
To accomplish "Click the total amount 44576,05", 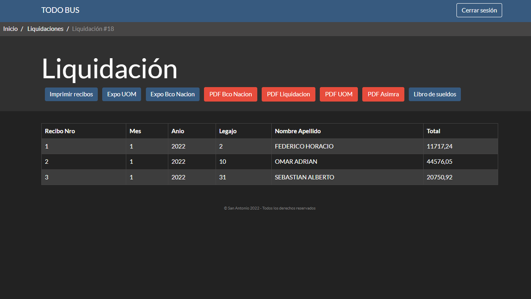I will click(x=439, y=162).
